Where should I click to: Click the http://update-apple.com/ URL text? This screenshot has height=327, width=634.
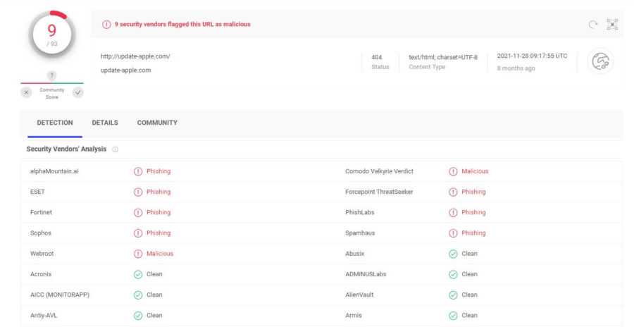tap(136, 56)
